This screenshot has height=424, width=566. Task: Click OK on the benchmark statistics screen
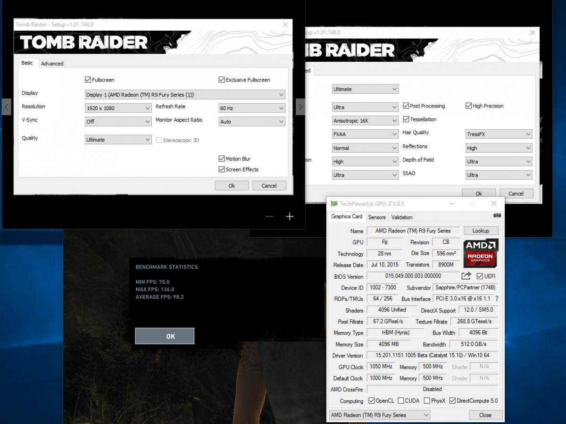[x=165, y=336]
